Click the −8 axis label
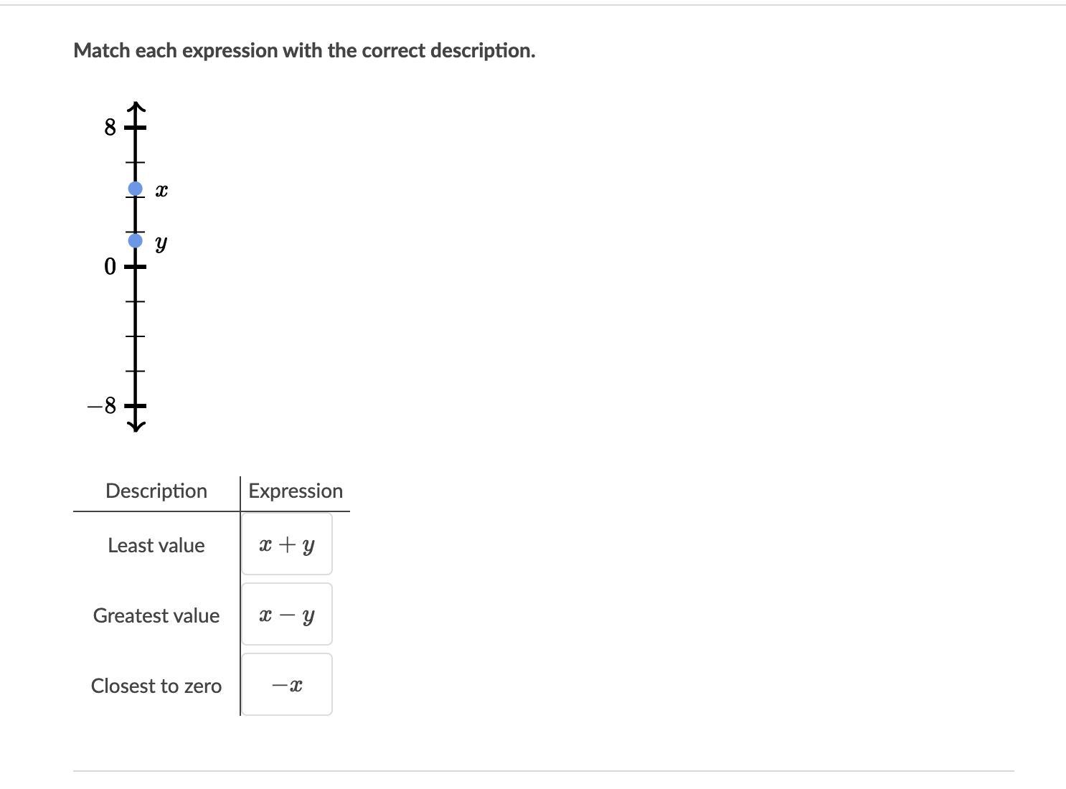Viewport: 1066px width, 789px height. point(102,406)
